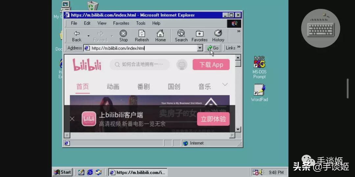Click the vertical scrollbar down arrow
Screen dimensions: 355x177
coord(238,129)
